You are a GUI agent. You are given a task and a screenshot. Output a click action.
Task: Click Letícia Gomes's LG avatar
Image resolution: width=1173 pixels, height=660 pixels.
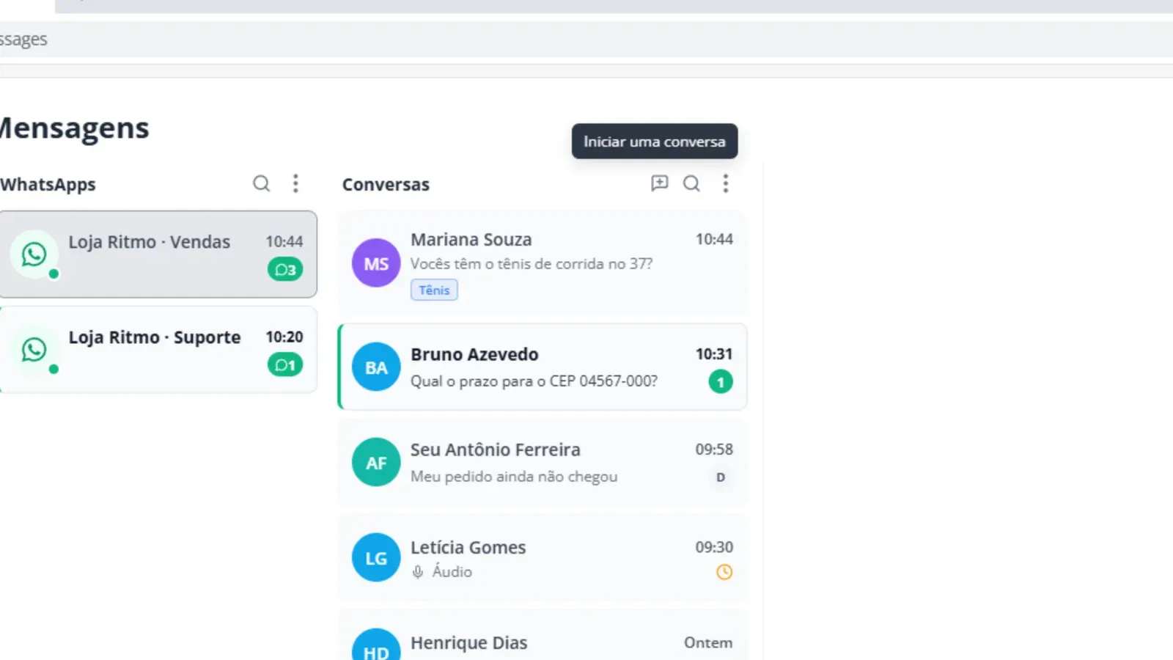pyautogui.click(x=376, y=558)
